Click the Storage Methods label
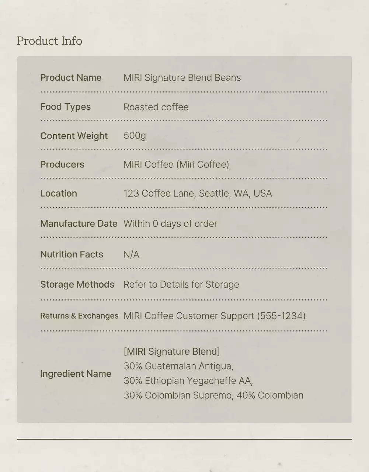Image resolution: width=369 pixels, height=472 pixels. coord(77,285)
